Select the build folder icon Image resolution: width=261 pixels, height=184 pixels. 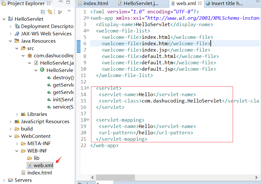pyautogui.click(x=17, y=129)
